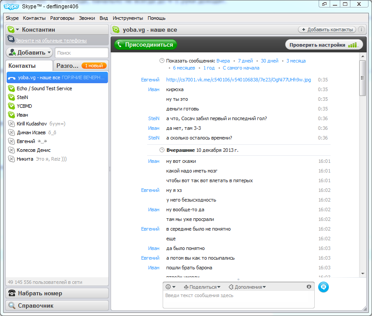Click the small icon at right of message toolbar
372x316 pixels.
pos(309,287)
